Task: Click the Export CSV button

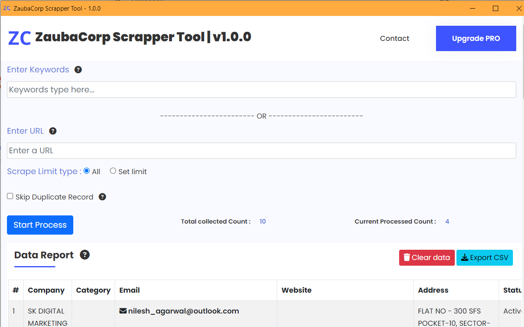Action: pos(485,258)
